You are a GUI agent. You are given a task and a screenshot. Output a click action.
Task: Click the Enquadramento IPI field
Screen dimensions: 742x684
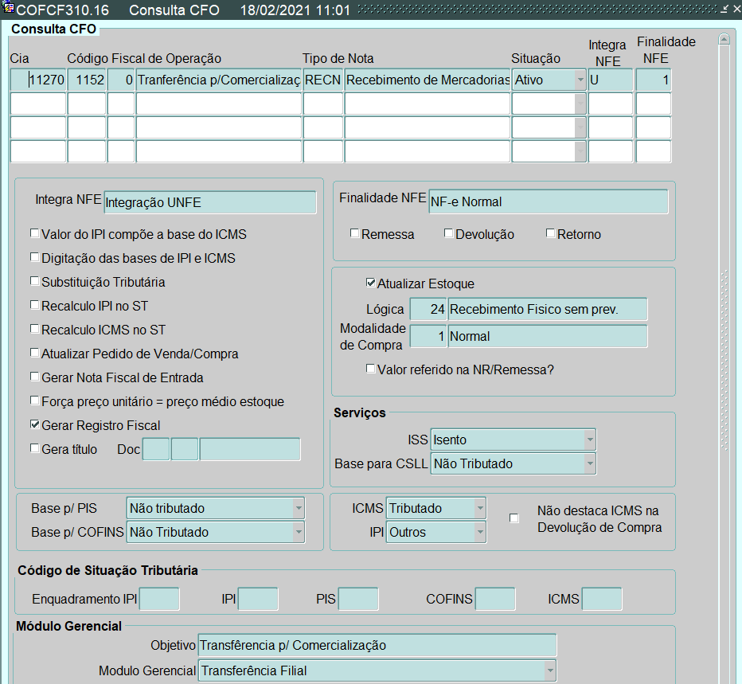tap(159, 599)
